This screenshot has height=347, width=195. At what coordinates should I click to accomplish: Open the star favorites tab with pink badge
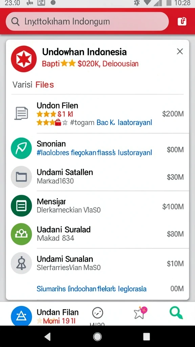pyautogui.click(x=140, y=313)
